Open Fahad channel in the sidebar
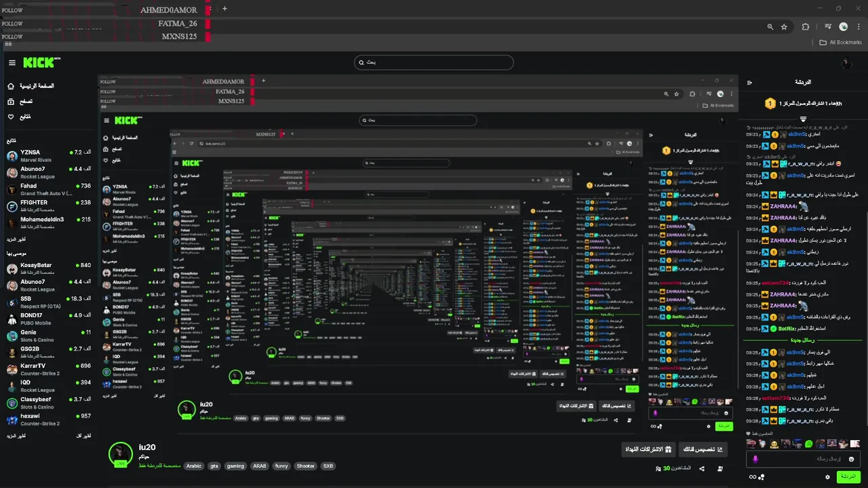The width and height of the screenshot is (868, 488). 49,190
